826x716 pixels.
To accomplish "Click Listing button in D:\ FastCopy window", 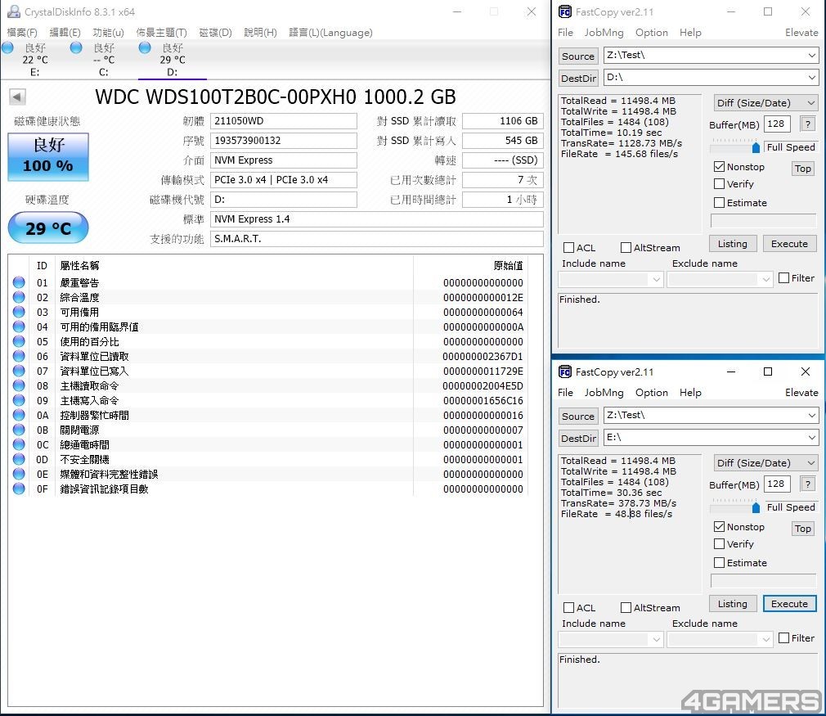I will (x=732, y=244).
